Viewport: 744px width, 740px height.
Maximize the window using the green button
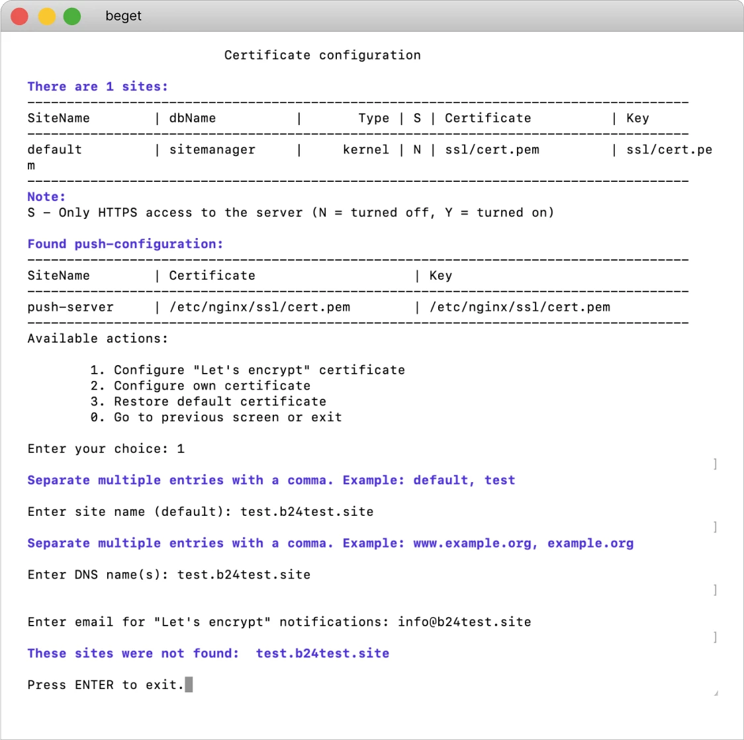72,17
